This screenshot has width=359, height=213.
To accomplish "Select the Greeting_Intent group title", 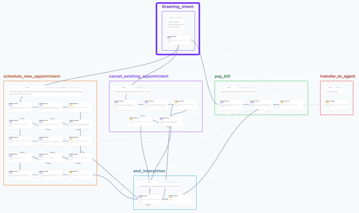I will click(178, 7).
